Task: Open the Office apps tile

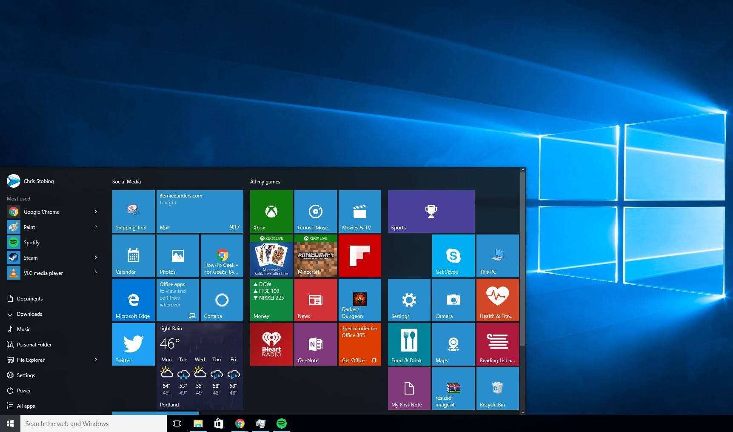Action: 178,300
